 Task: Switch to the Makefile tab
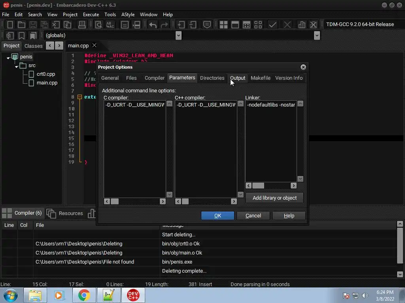(x=260, y=78)
